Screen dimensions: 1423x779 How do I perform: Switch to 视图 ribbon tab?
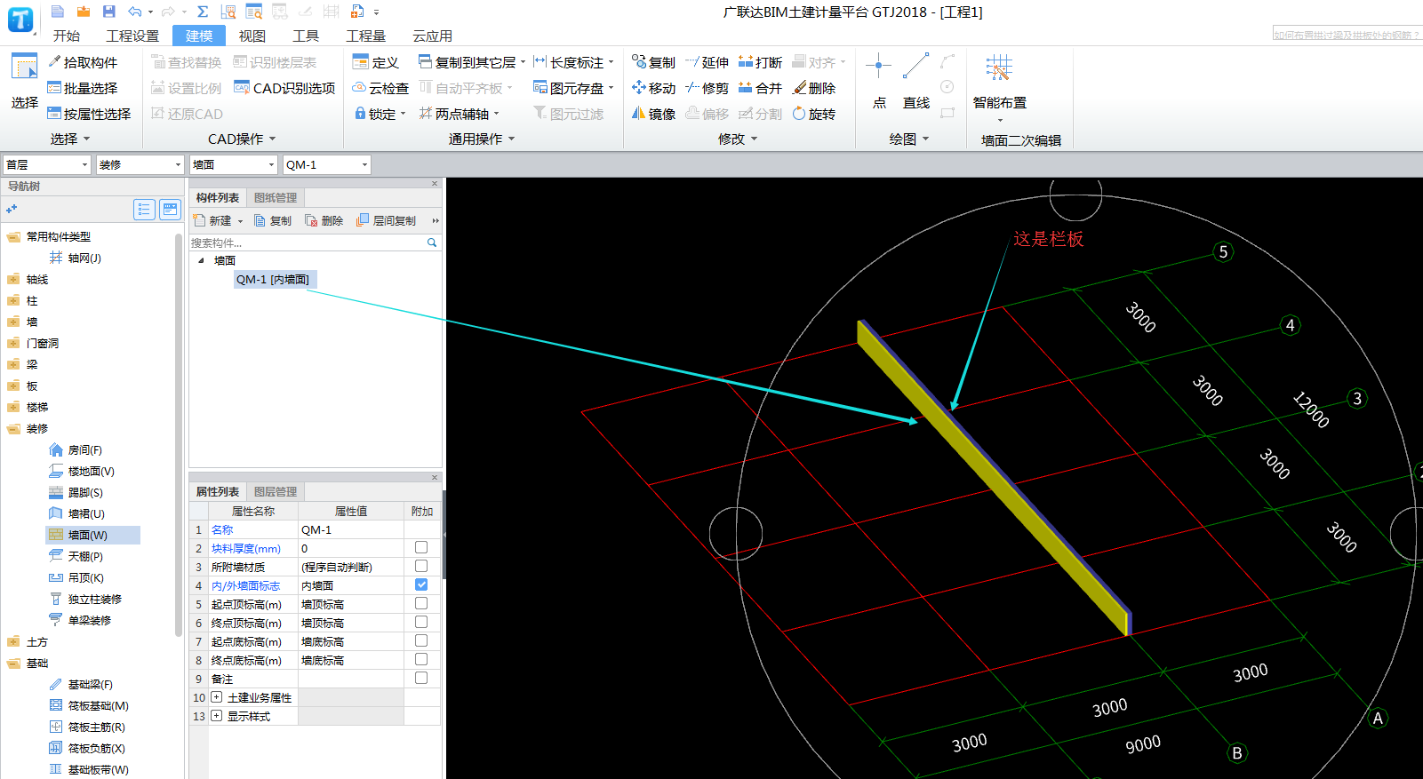click(x=252, y=36)
